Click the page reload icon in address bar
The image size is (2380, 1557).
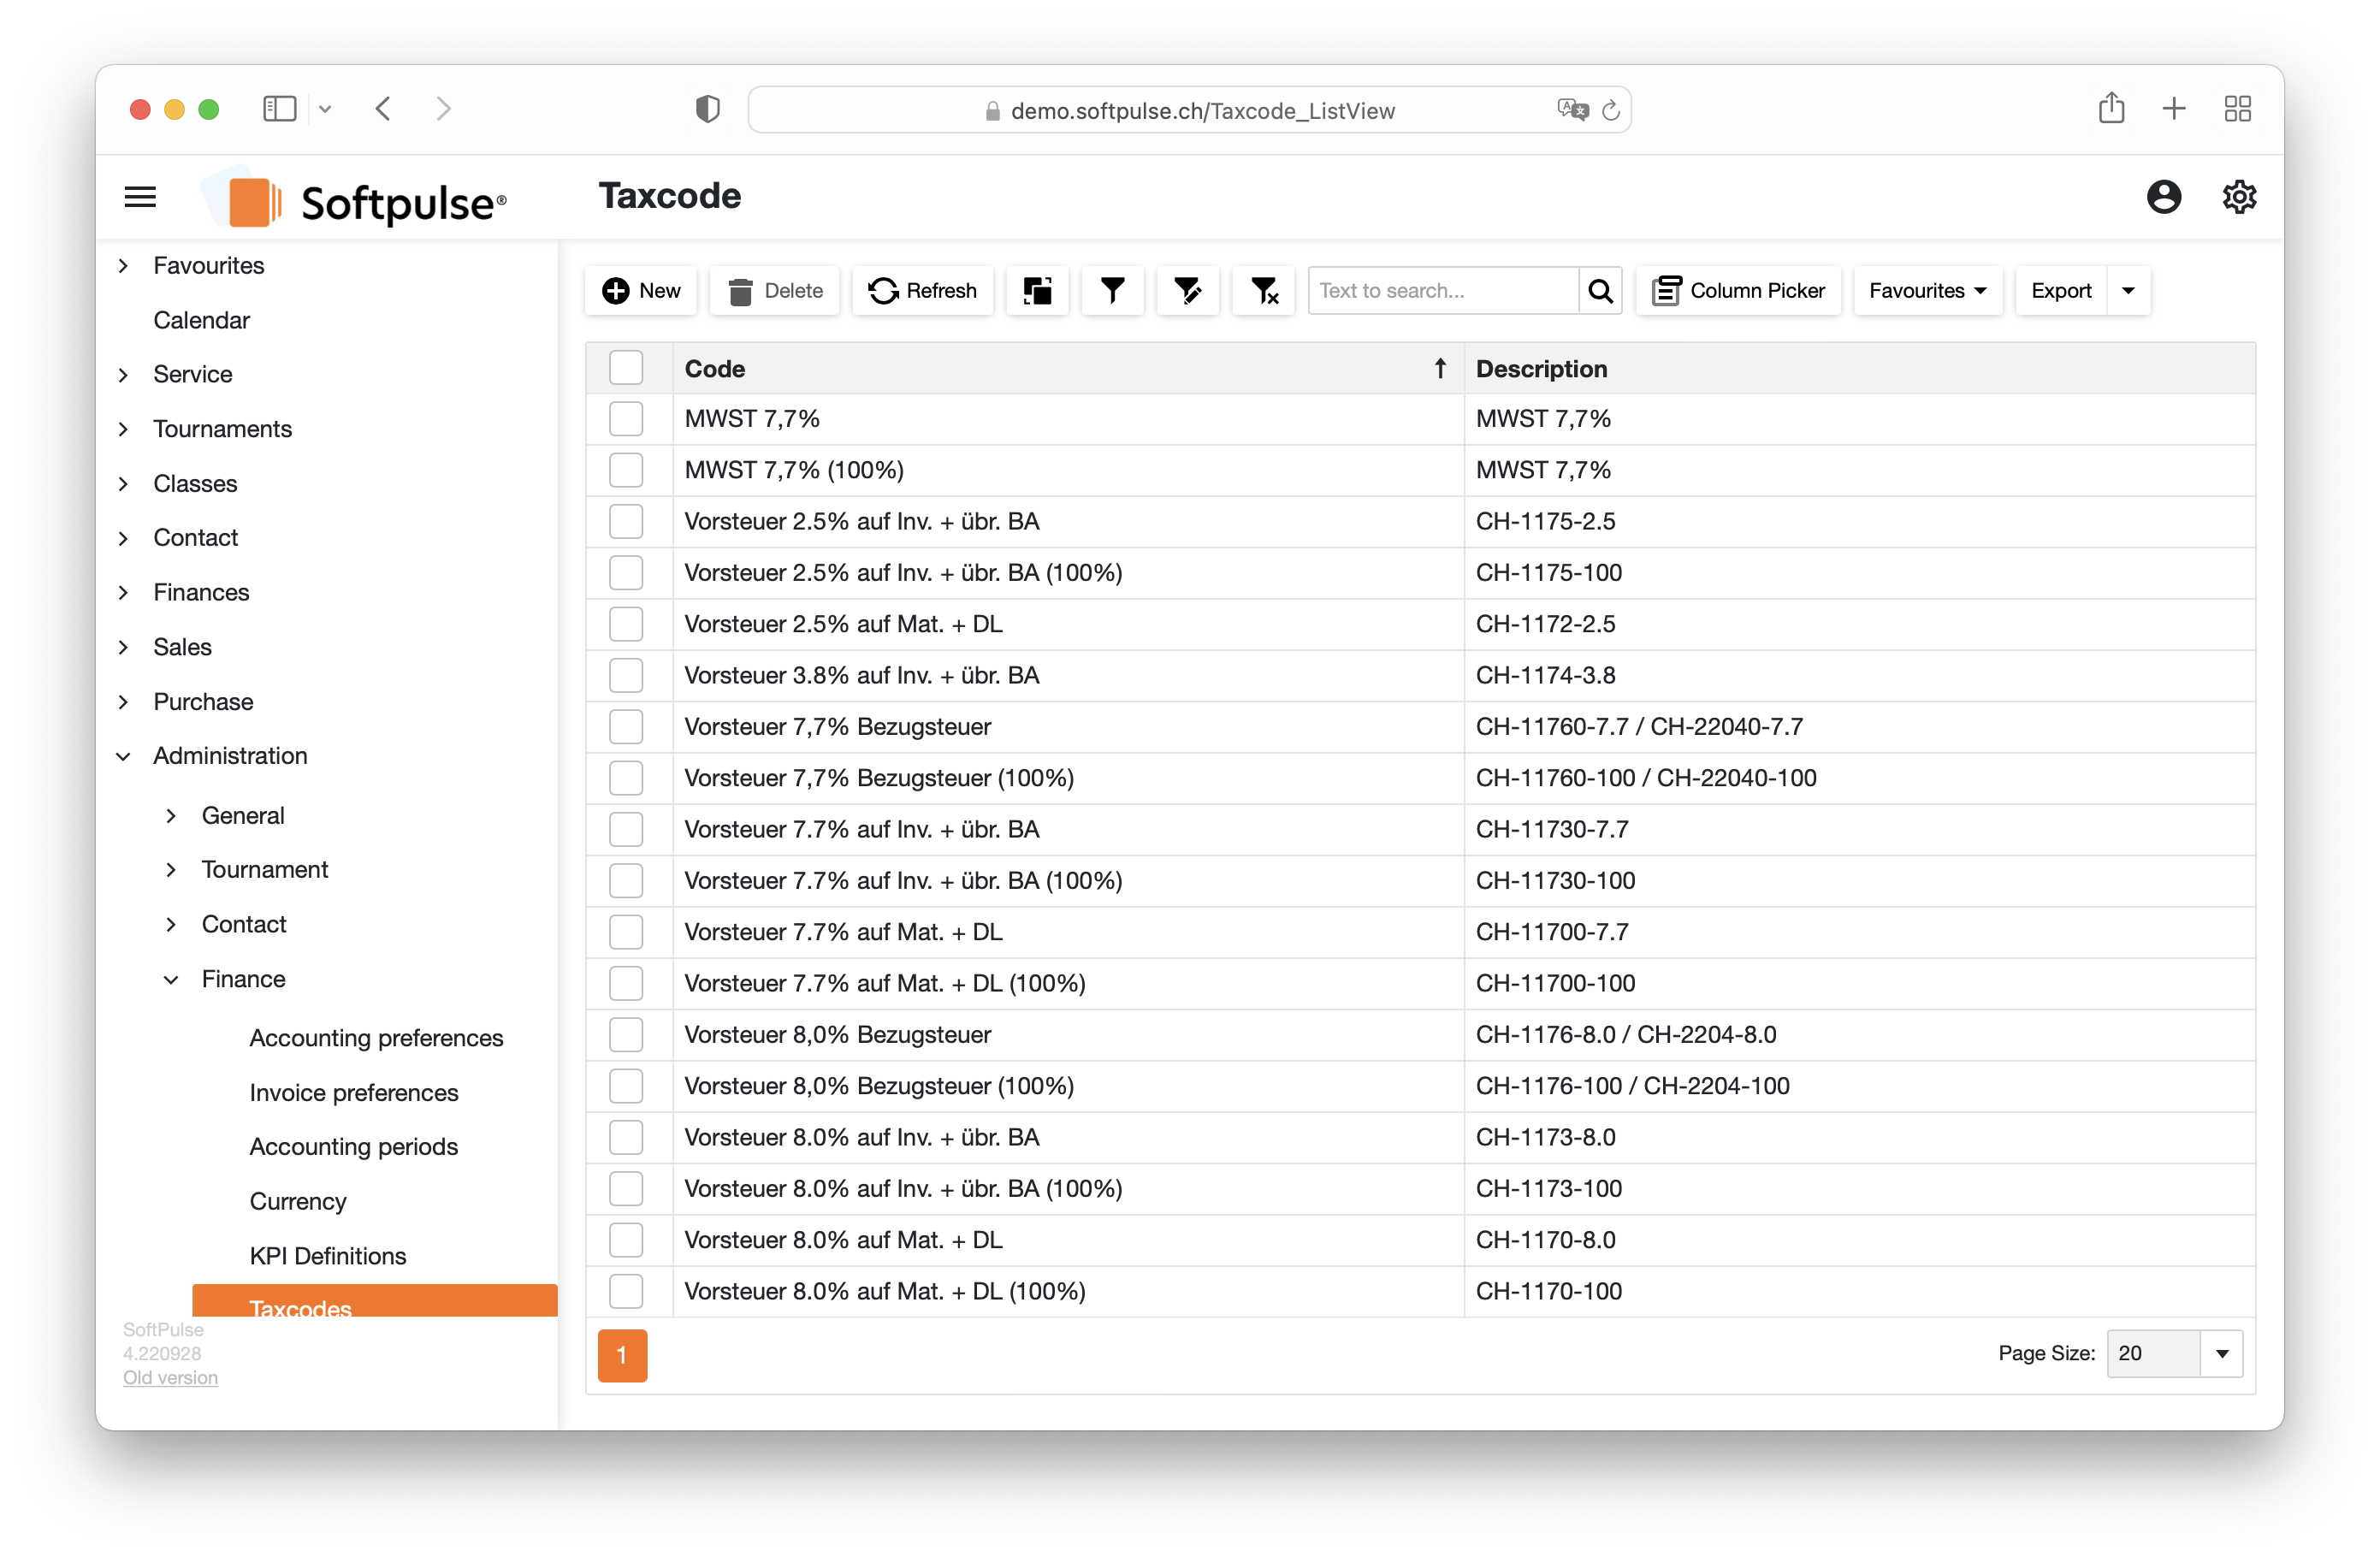click(x=1610, y=110)
